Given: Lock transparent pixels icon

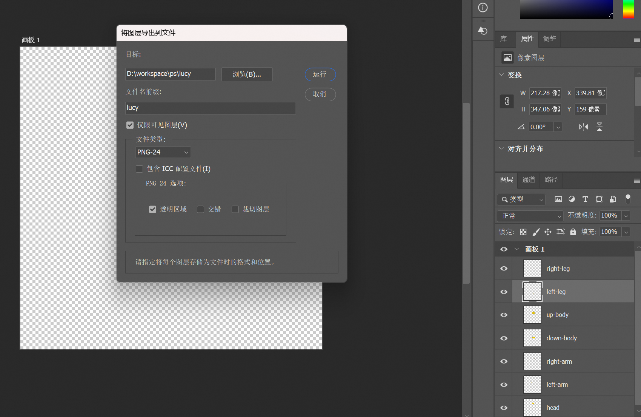Looking at the screenshot, I should coord(523,232).
